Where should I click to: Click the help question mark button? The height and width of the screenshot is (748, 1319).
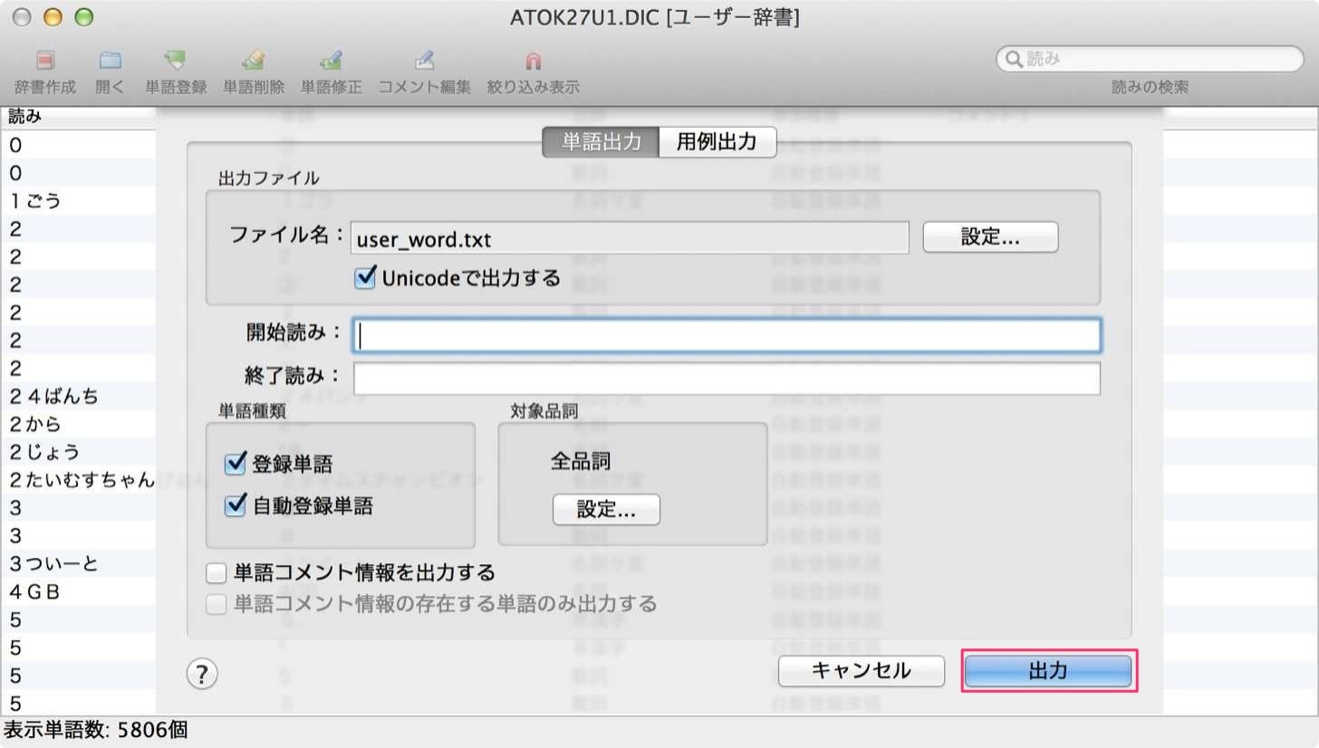tap(202, 673)
